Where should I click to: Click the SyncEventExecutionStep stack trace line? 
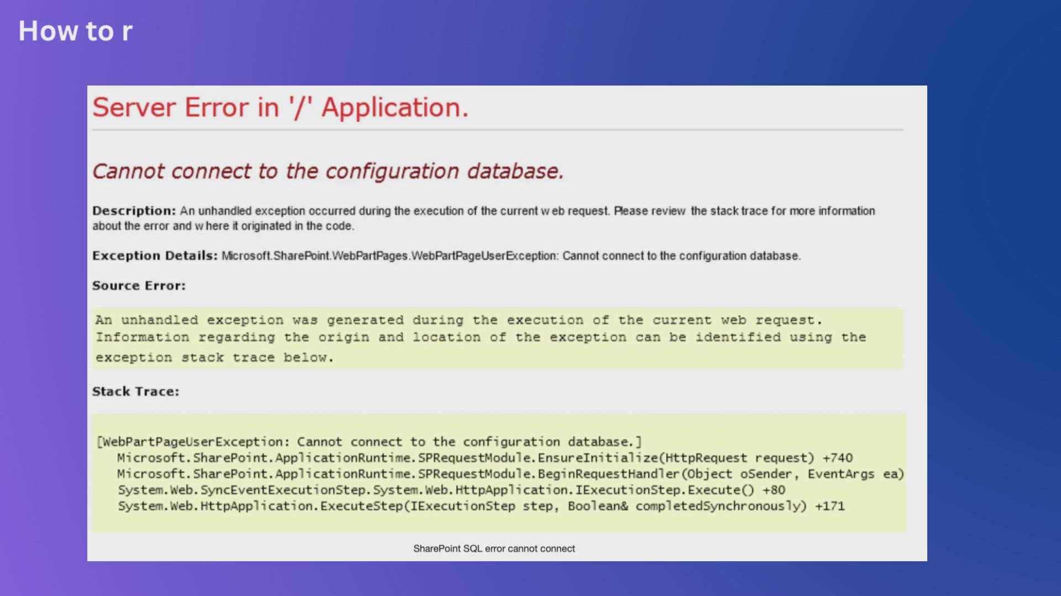(451, 490)
